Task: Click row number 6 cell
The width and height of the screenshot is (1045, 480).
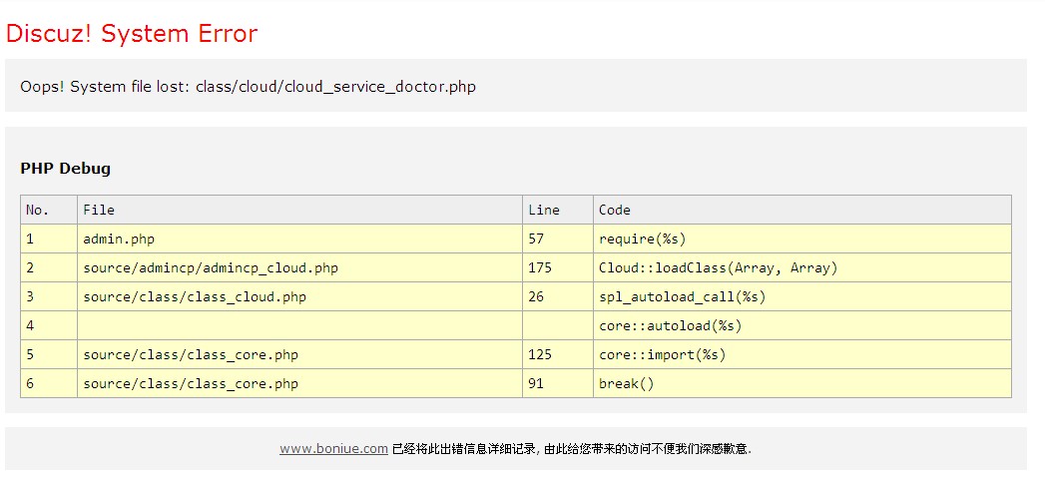Action: pyautogui.click(x=49, y=383)
